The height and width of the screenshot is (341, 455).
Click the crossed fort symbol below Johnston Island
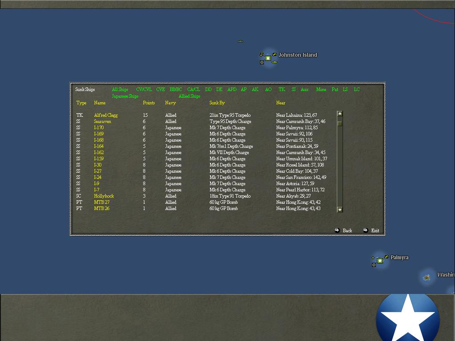262,63
